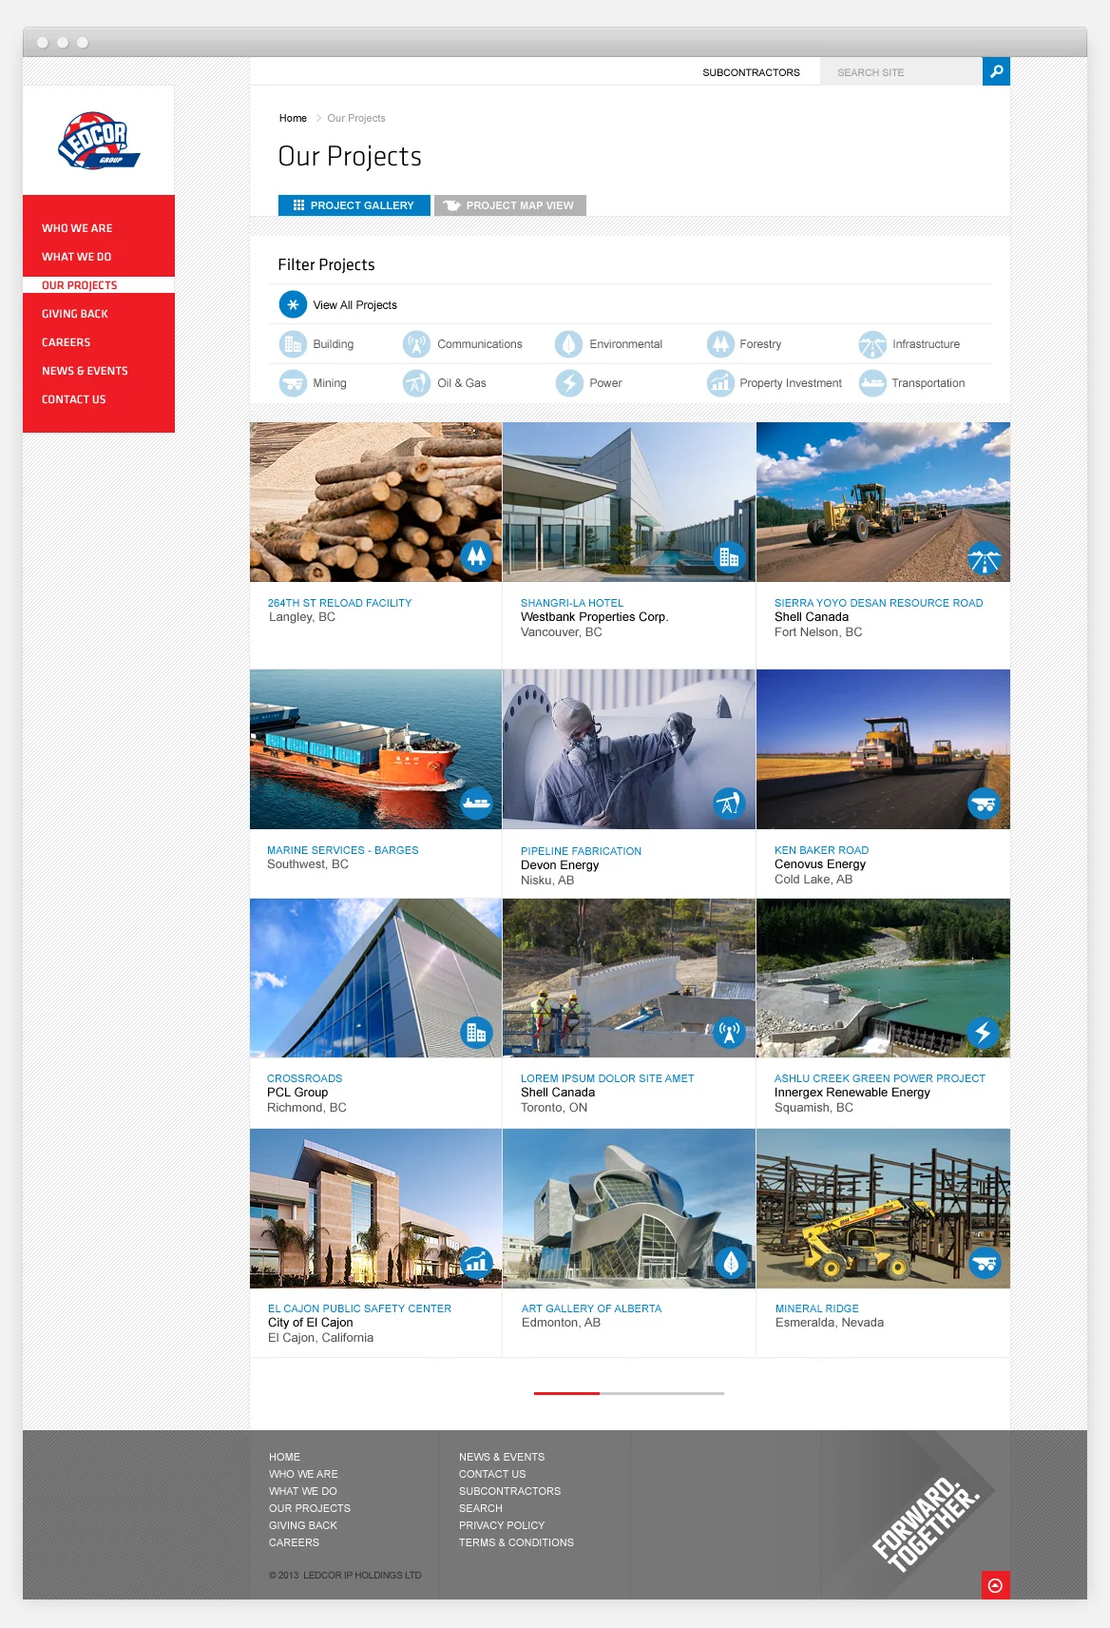Screen dimensions: 1110x1628
Task: Switch to Project Map View tab
Action: [x=510, y=205]
